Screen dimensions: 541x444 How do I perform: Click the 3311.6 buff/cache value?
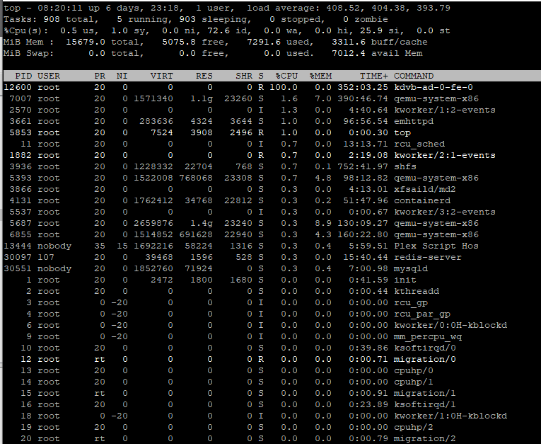point(349,42)
